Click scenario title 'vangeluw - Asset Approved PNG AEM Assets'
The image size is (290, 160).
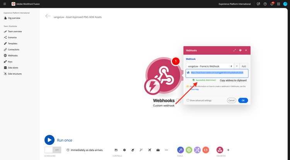click(x=77, y=17)
